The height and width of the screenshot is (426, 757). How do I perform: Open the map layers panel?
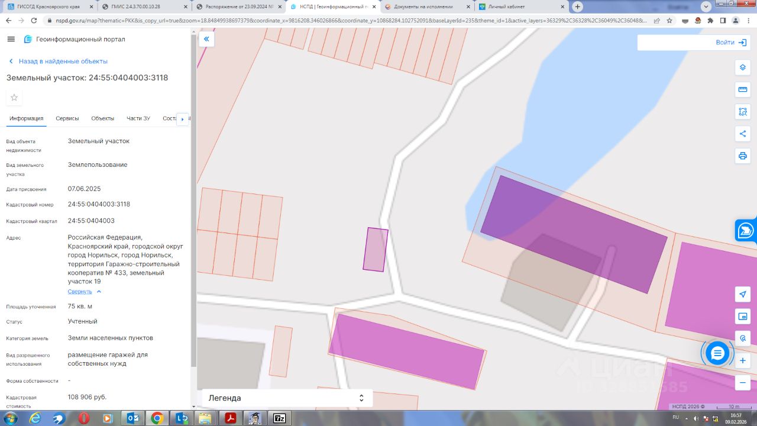pos(743,67)
